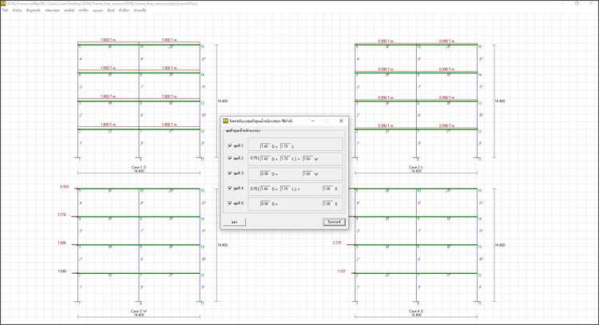Click the yellow icon in the dialog title bar
This screenshot has height=325, width=599.
pyautogui.click(x=225, y=121)
